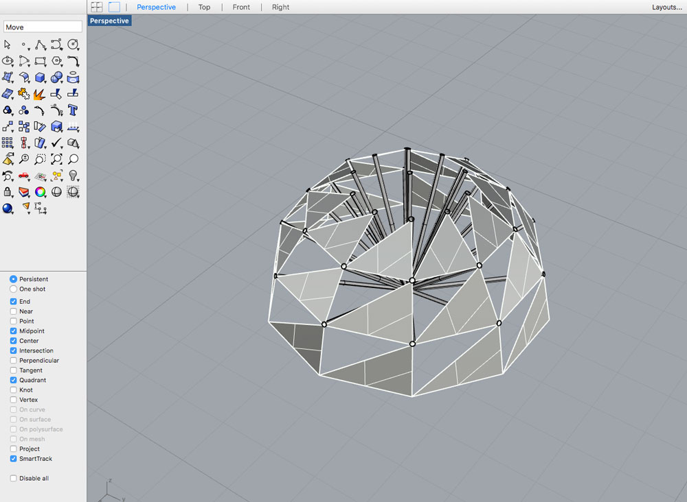Select the Arc tool

[24, 61]
